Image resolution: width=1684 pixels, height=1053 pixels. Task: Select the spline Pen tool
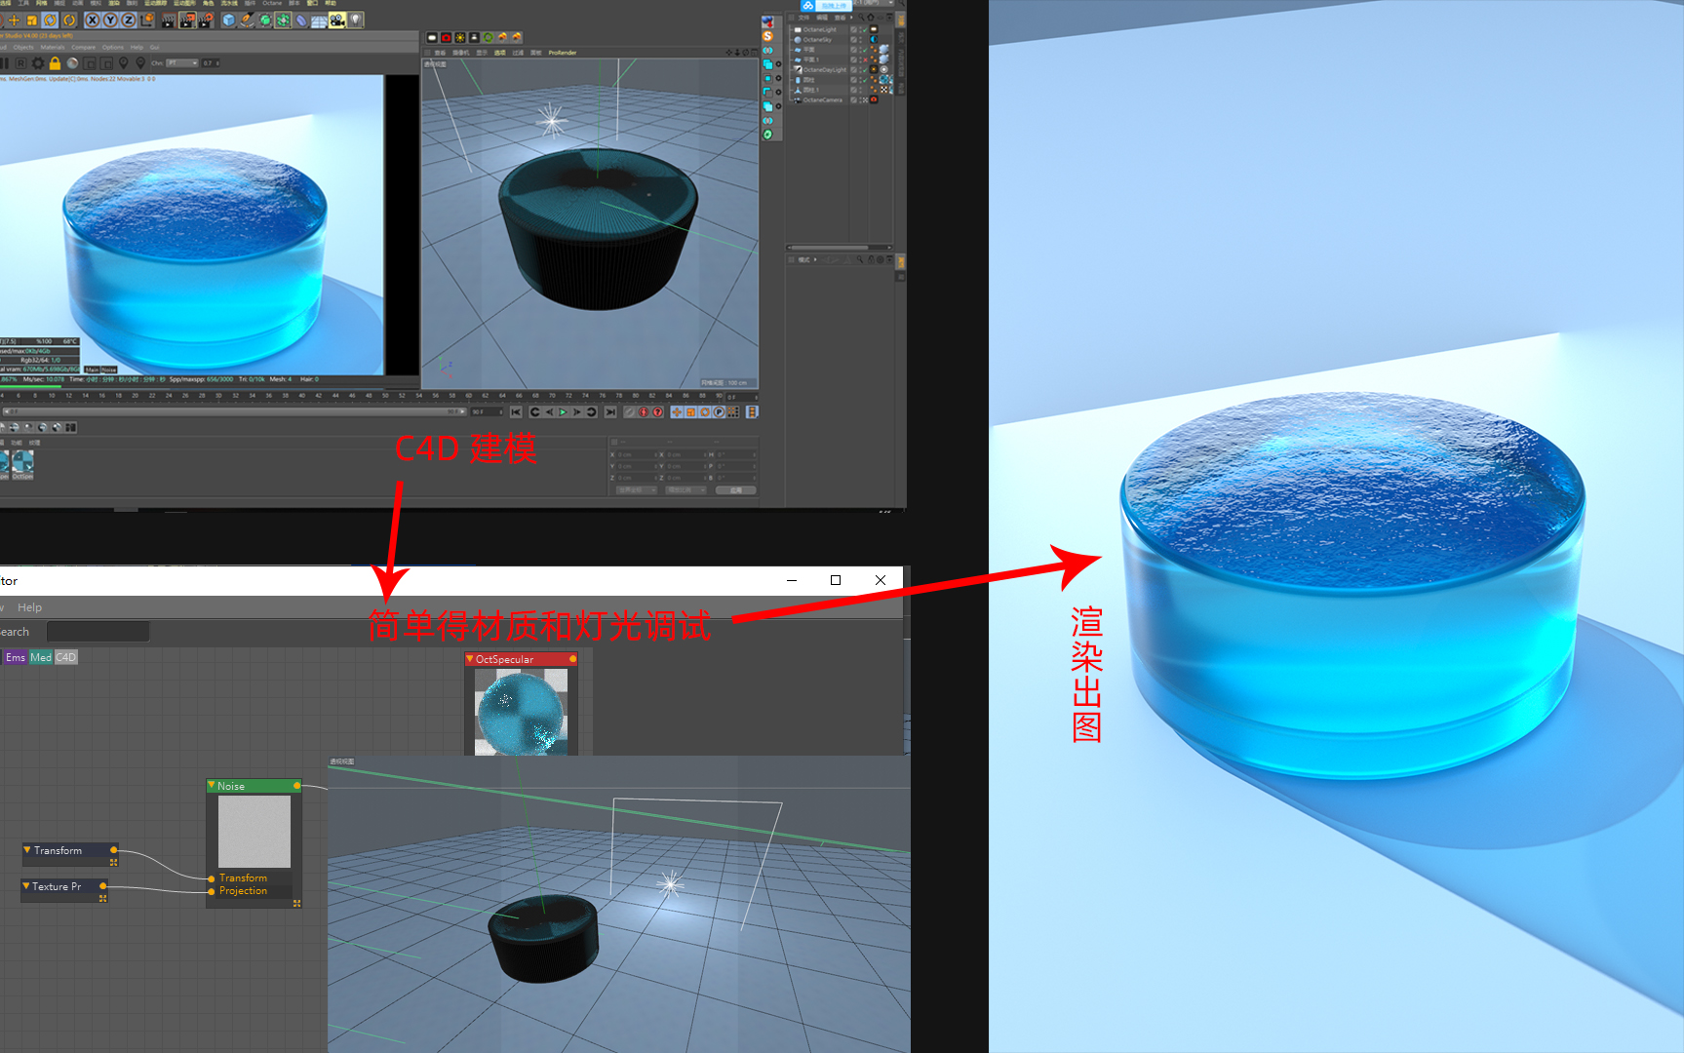pos(247,19)
